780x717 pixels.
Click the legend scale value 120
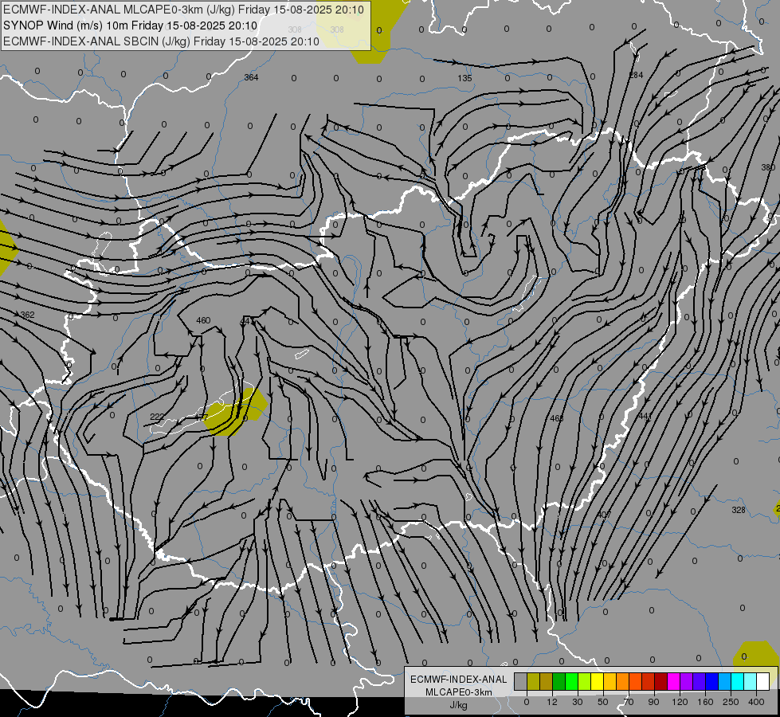click(x=680, y=702)
